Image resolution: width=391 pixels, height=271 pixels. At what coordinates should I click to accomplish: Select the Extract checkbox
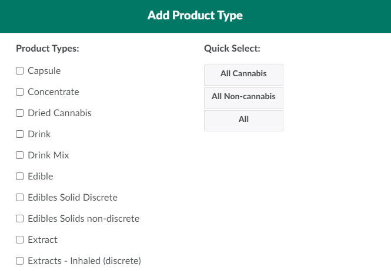point(19,240)
